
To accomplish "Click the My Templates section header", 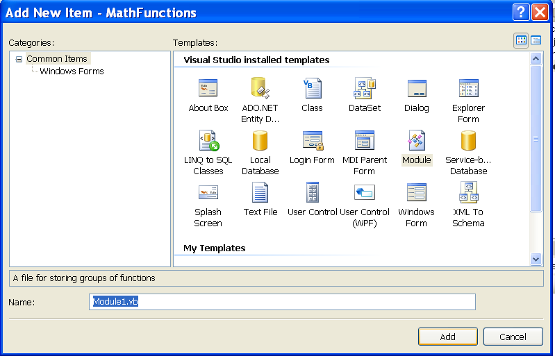I will click(x=215, y=248).
